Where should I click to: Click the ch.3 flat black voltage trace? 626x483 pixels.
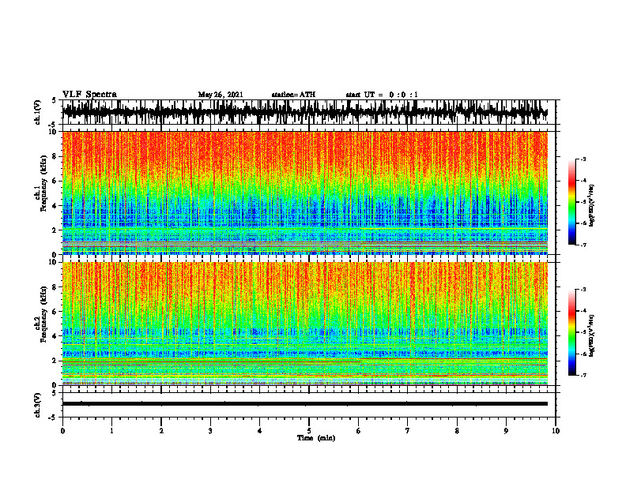click(305, 404)
